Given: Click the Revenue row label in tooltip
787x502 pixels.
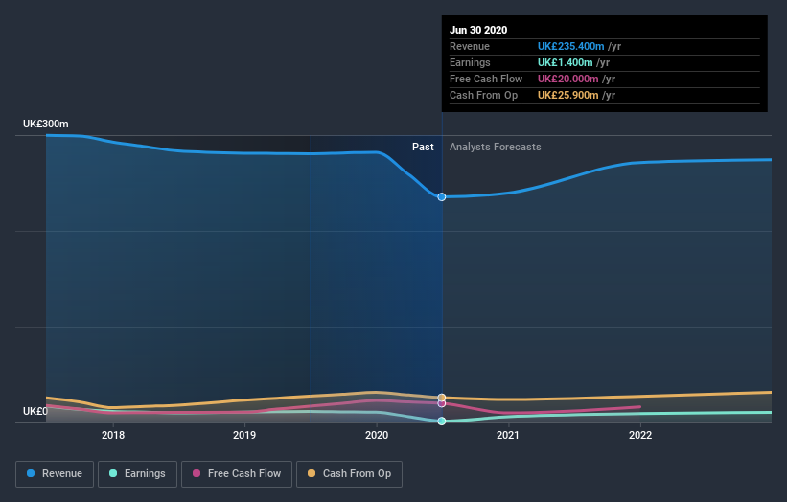Looking at the screenshot, I should point(470,46).
